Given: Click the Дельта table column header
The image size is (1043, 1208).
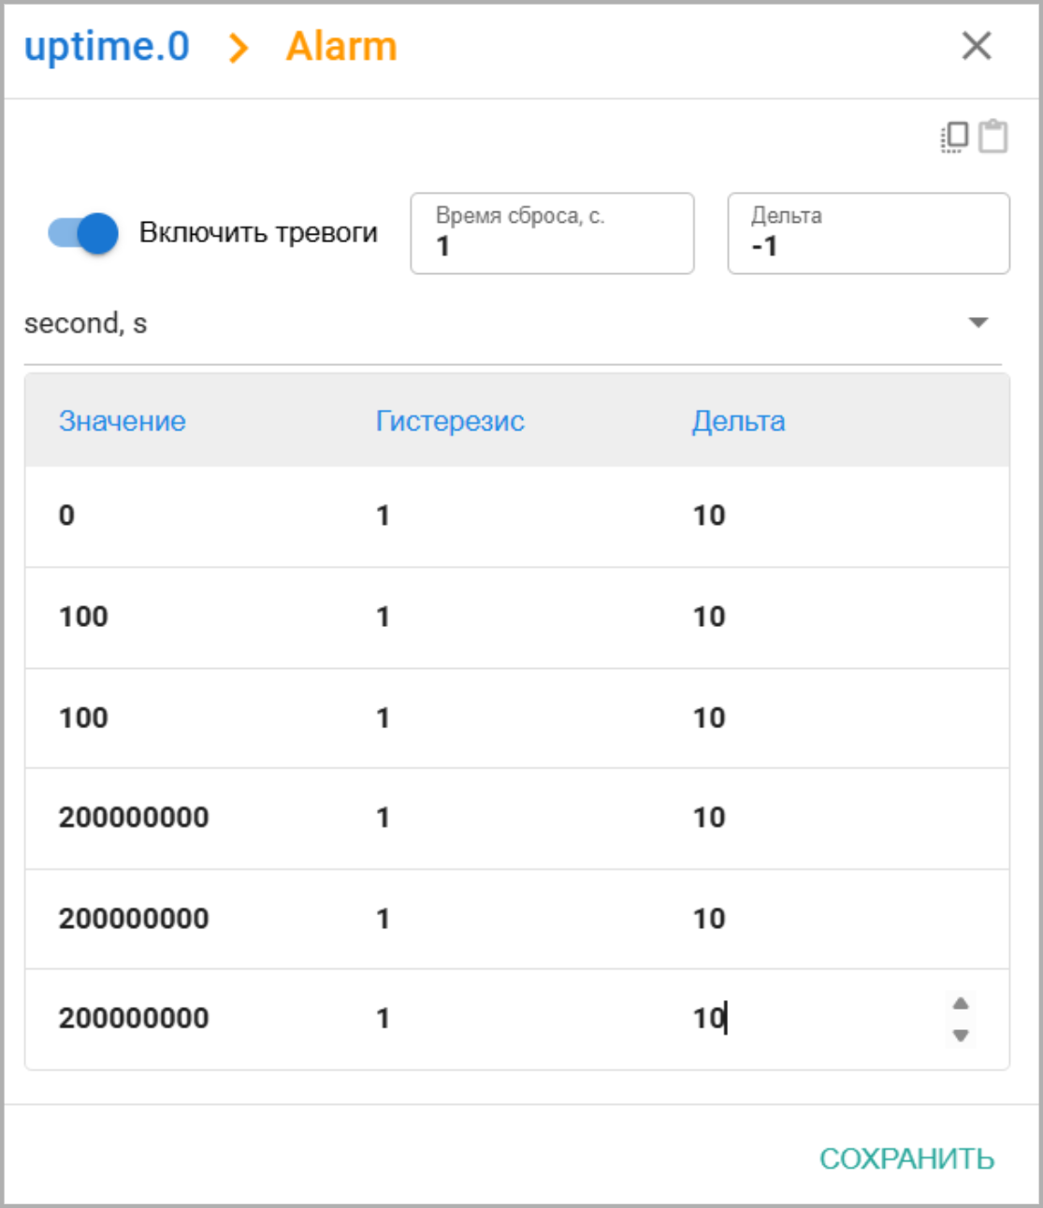Looking at the screenshot, I should coord(738,421).
